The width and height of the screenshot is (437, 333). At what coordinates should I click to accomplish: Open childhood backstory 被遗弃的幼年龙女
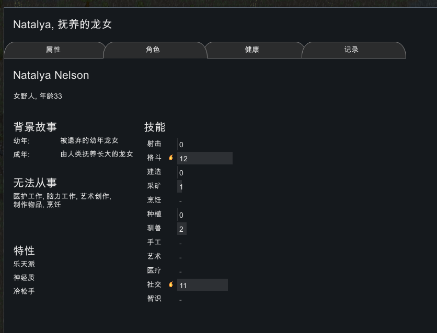[x=89, y=140]
